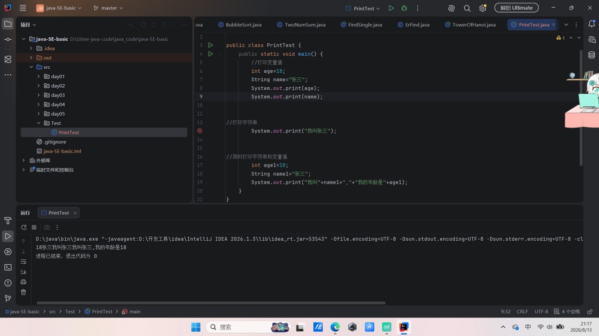This screenshot has width=599, height=336.
Task: Expand the 外部库 node
Action: [23, 161]
